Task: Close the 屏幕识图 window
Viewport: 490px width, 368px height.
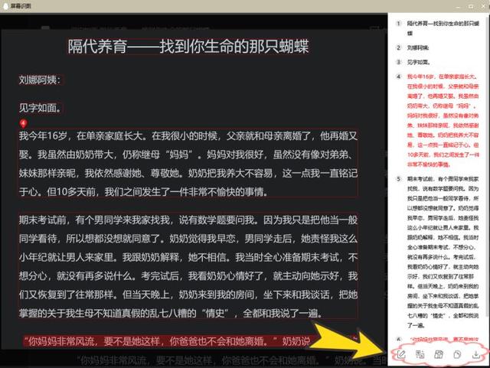Action: (483, 7)
